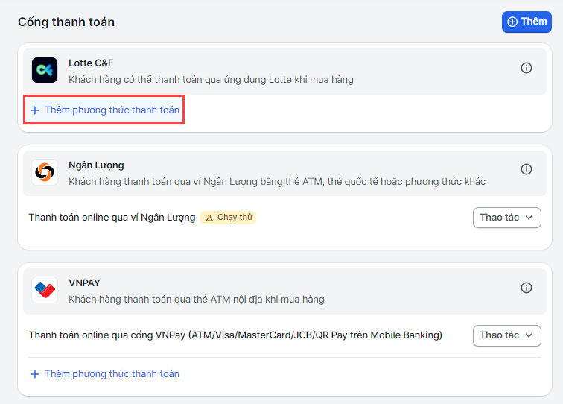Click the Ngân Lượng gateway title
Image resolution: width=563 pixels, height=404 pixels.
(96, 165)
